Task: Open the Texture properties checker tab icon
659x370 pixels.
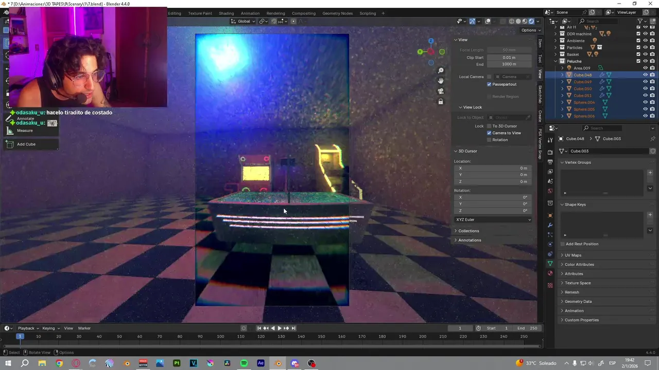Action: pyautogui.click(x=550, y=285)
